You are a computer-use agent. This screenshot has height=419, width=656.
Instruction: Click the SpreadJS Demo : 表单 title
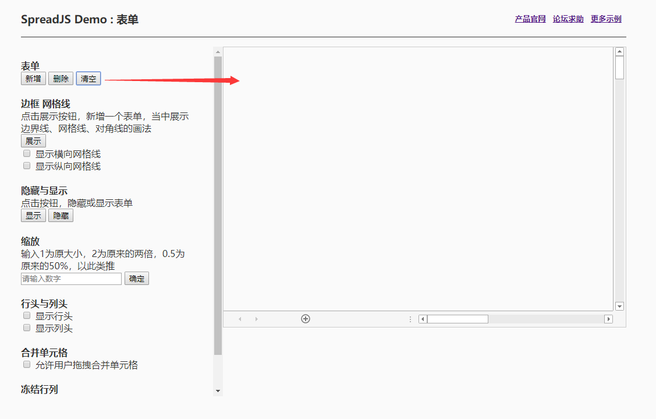(x=80, y=19)
